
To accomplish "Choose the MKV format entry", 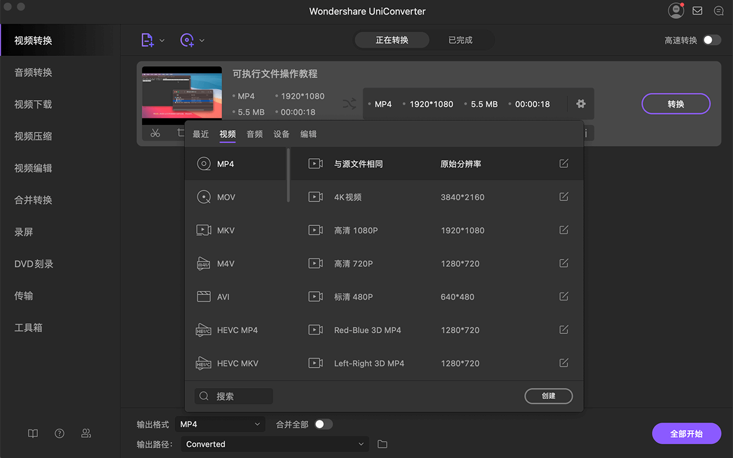I will click(x=236, y=230).
